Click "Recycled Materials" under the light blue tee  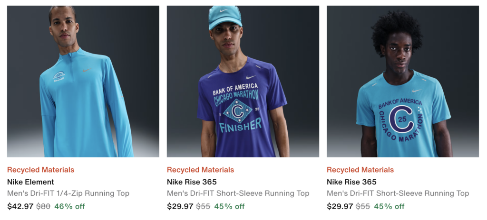pos(360,170)
